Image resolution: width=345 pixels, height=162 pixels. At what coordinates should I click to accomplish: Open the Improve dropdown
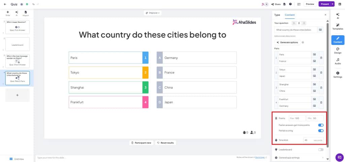coord(153,13)
